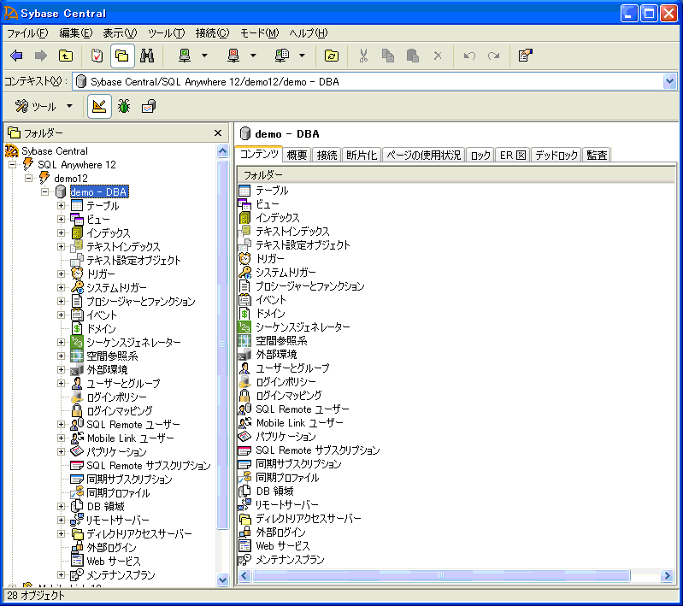Image resolution: width=683 pixels, height=606 pixels.
Task: Open the コンテキスト path dropdown
Action: (669, 81)
